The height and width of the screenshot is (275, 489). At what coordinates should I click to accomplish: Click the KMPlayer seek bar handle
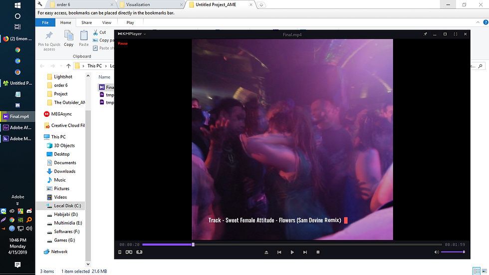[193, 245]
